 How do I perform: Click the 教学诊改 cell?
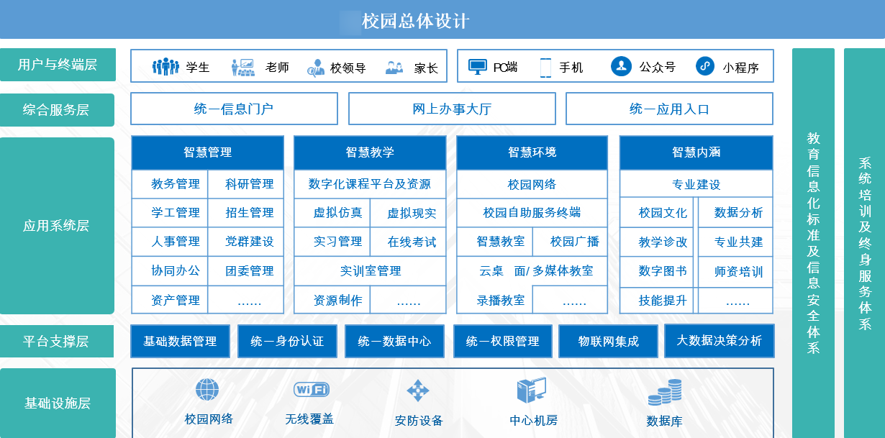658,242
